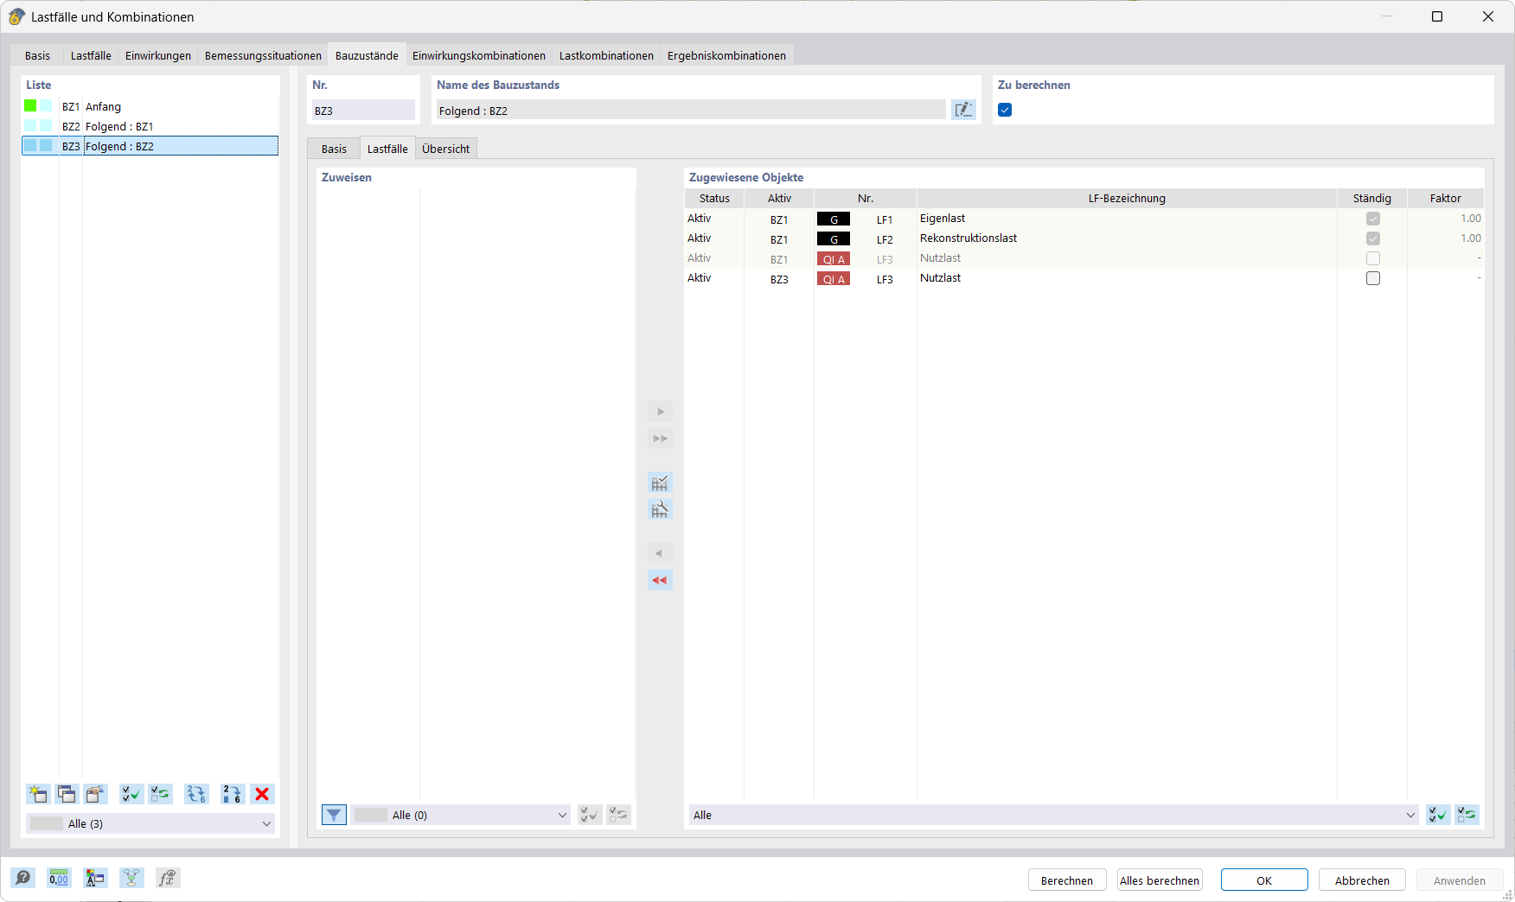Copy the selected Bauzustand
This screenshot has width=1515, height=902.
67,794
